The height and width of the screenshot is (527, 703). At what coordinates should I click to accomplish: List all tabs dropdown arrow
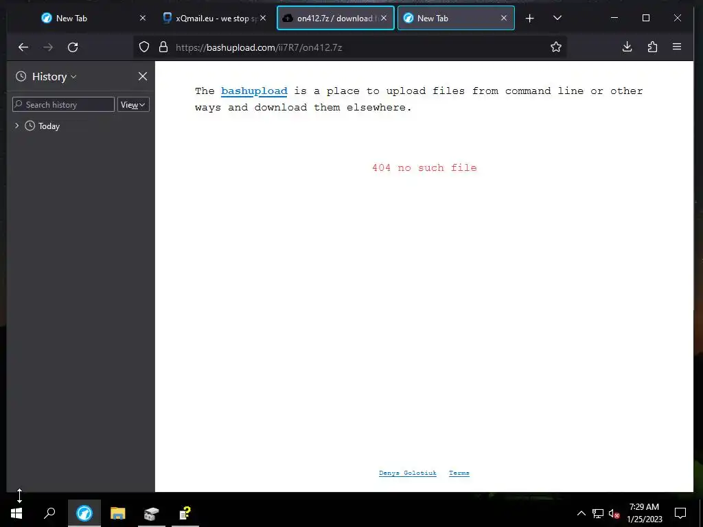[x=557, y=18]
